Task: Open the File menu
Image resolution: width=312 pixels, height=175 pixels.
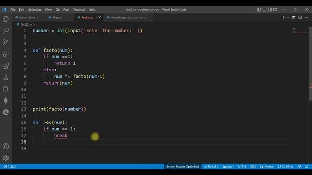Action: (x=13, y=10)
